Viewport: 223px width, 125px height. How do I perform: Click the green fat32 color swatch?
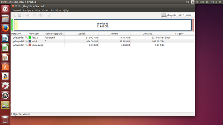[30, 37]
